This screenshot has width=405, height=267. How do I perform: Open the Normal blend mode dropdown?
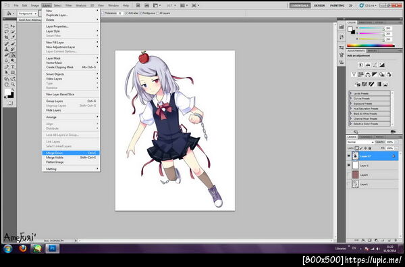[x=360, y=143]
